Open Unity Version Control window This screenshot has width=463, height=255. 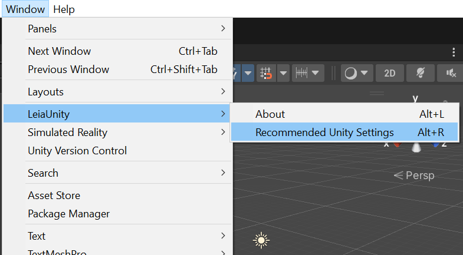click(117, 151)
